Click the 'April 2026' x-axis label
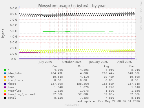Viewport: 144px width, 108px height. pyautogui.click(x=125, y=62)
